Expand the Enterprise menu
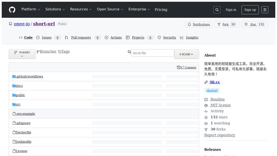 (139, 9)
